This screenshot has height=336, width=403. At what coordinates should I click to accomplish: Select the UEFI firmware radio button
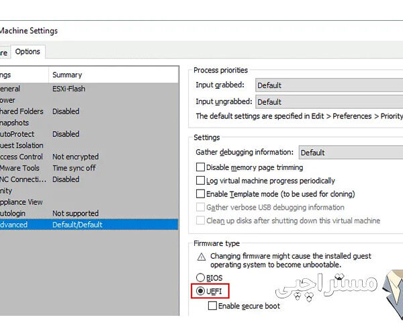200,292
